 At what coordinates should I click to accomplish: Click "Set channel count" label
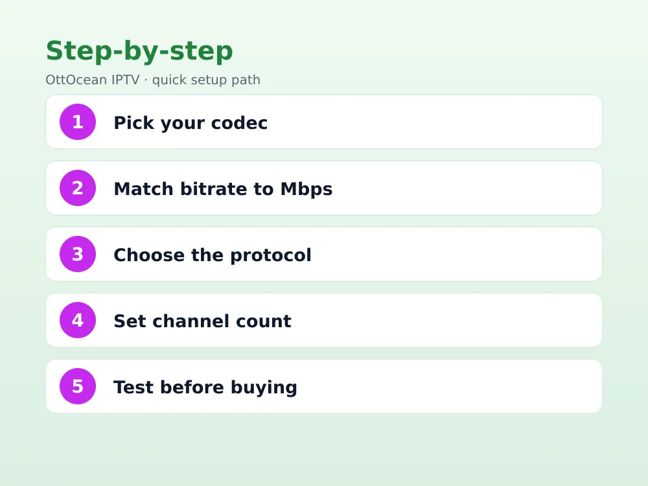[x=202, y=321]
